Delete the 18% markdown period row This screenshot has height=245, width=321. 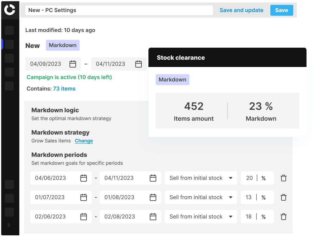[283, 217]
